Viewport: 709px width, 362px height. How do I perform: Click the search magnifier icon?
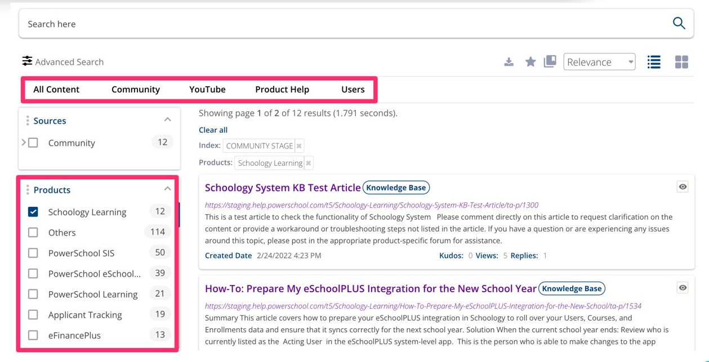click(x=679, y=23)
